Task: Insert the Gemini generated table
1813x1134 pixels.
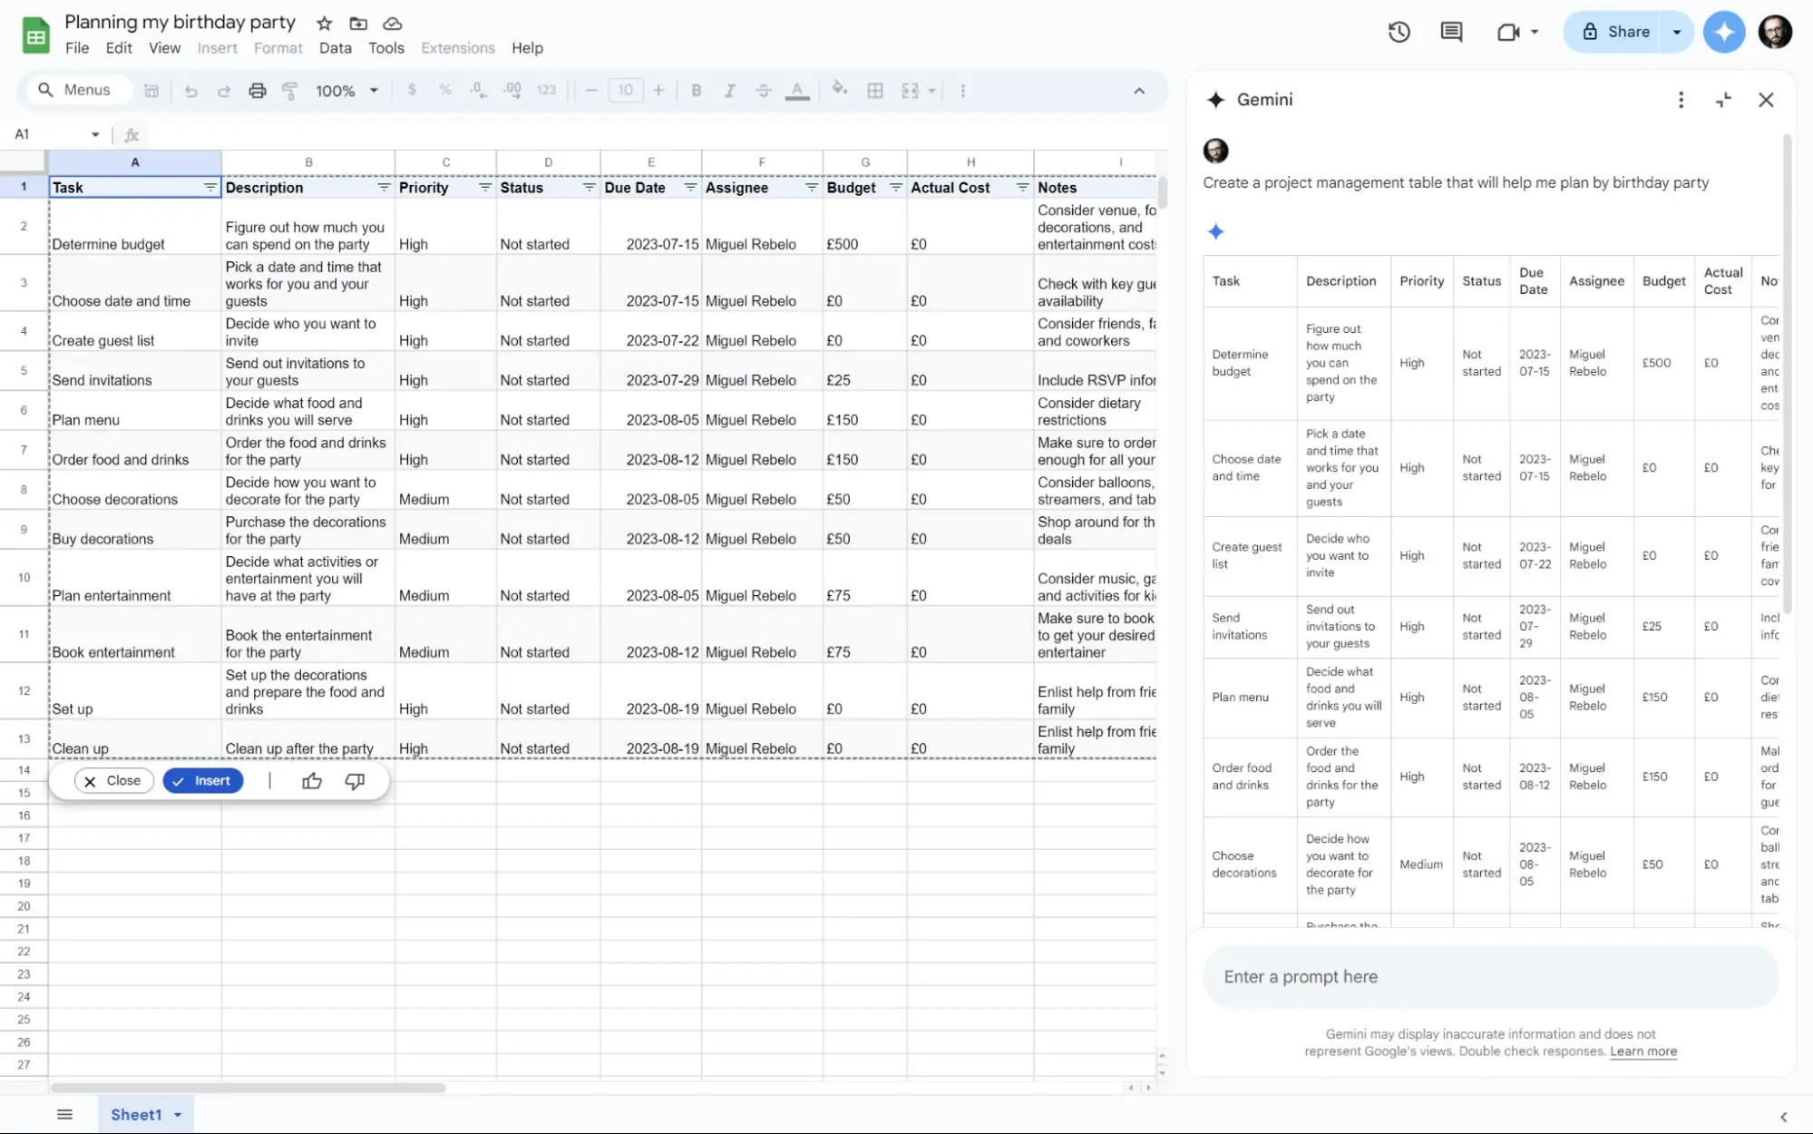Action: tap(202, 780)
